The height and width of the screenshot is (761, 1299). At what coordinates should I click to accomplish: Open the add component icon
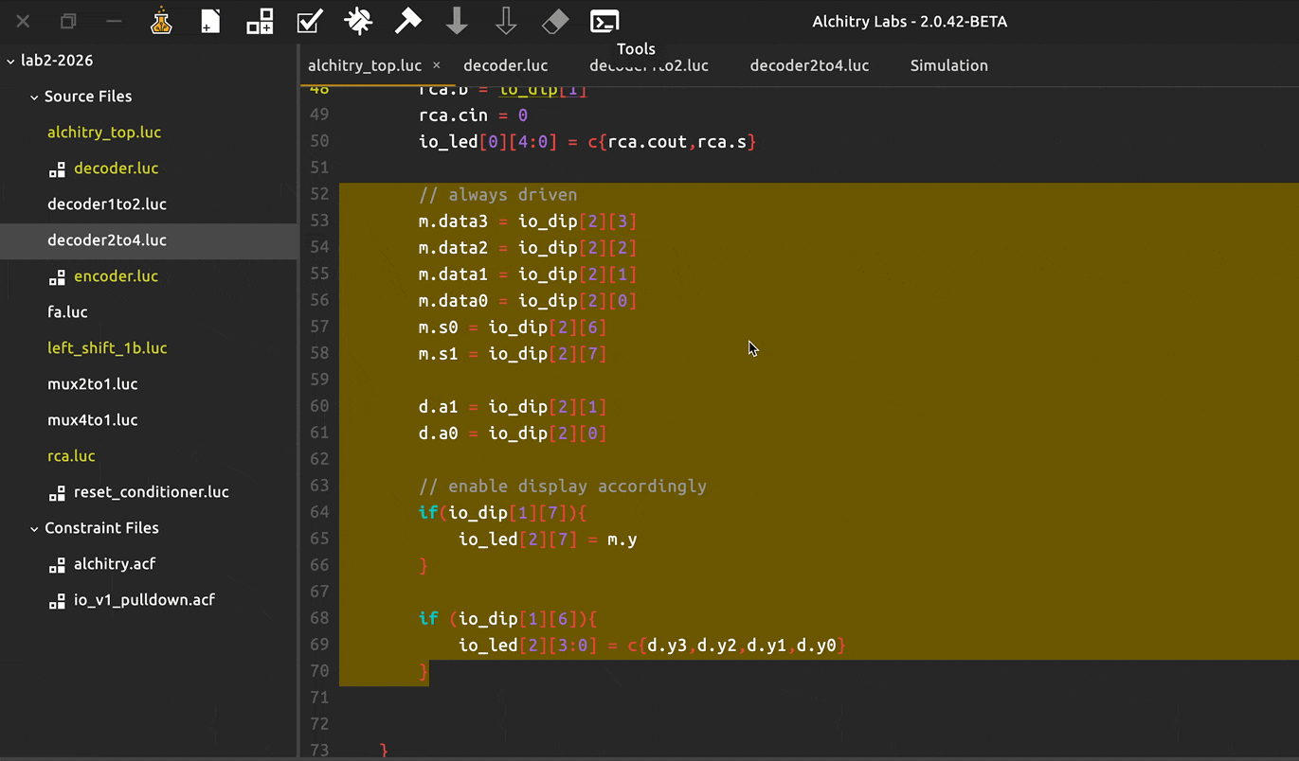[260, 22]
